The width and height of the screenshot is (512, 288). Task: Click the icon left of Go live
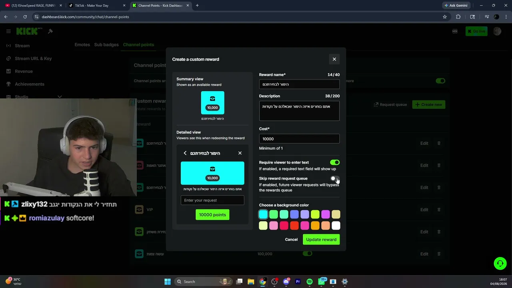pos(455,31)
